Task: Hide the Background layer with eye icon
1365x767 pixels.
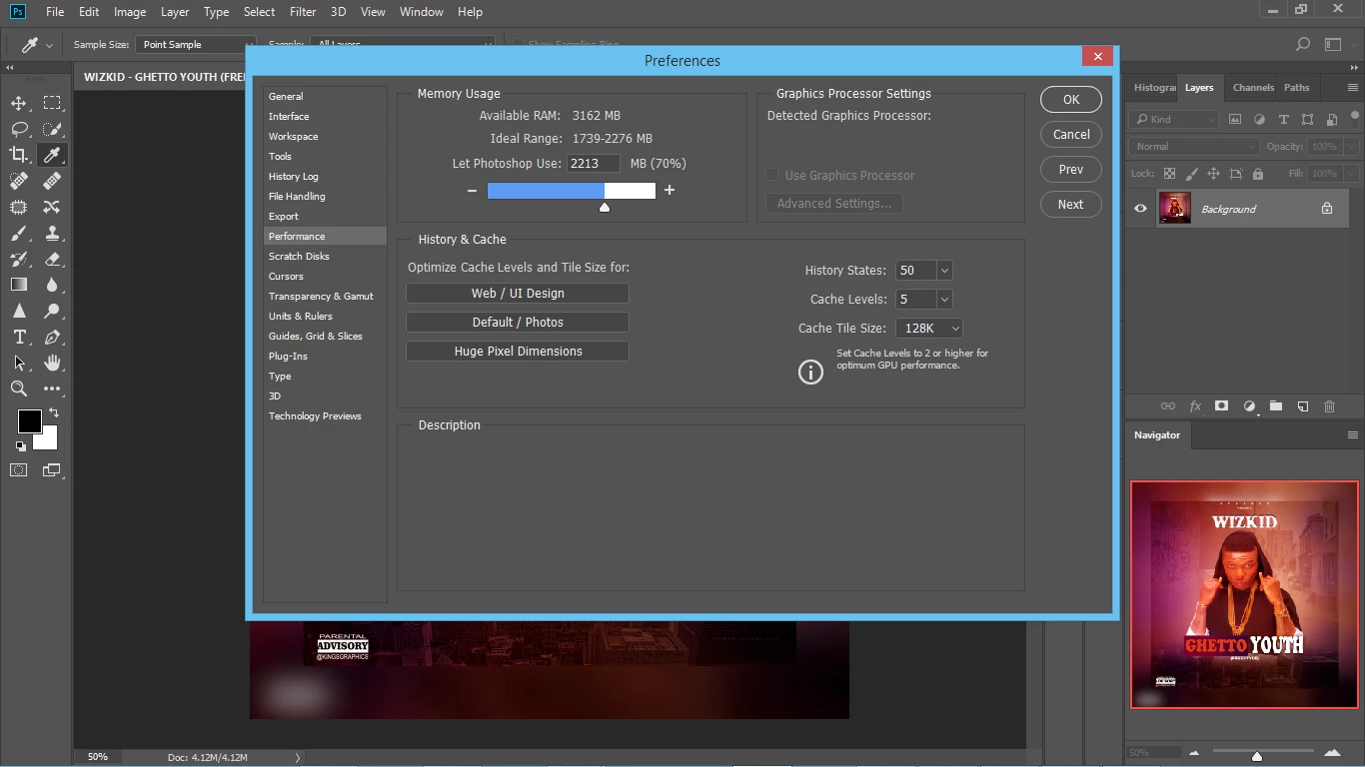Action: click(x=1140, y=209)
